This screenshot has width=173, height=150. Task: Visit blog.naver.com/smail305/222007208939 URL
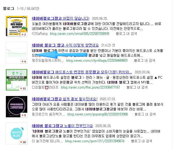pyautogui.click(x=80, y=34)
